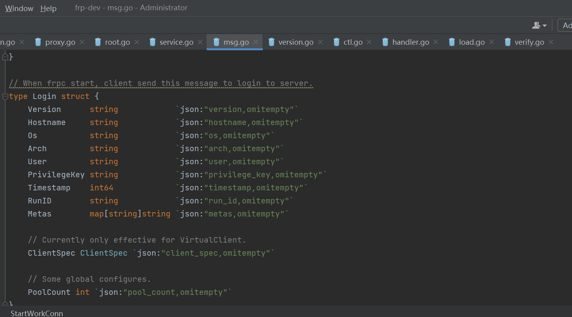Click the Os field name
Viewport: 572px width, 317px height.
click(x=33, y=136)
